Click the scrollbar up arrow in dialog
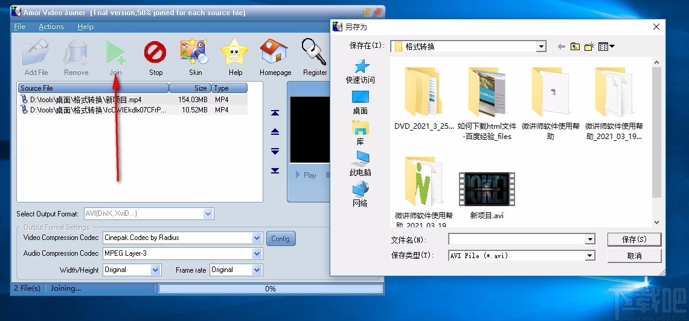Image resolution: width=689 pixels, height=321 pixels. (656, 62)
